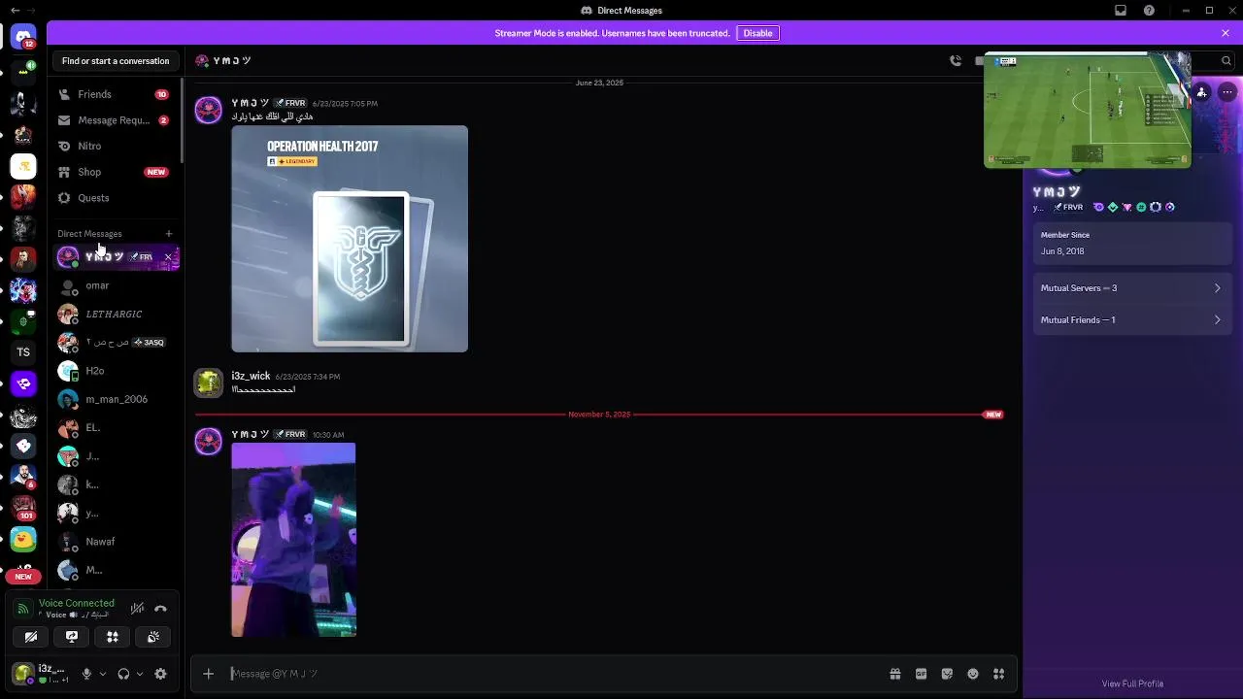Open User Settings gear

click(160, 674)
